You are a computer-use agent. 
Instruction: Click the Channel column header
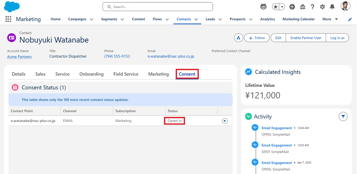(x=87, y=111)
